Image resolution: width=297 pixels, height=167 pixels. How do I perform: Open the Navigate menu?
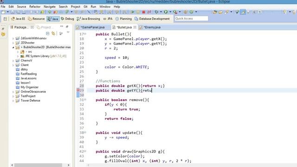pyautogui.click(x=50, y=6)
